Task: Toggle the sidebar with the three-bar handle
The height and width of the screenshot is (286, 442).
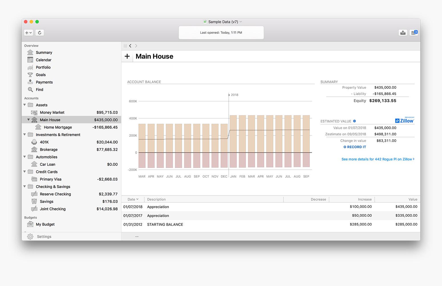Action: pos(125,46)
